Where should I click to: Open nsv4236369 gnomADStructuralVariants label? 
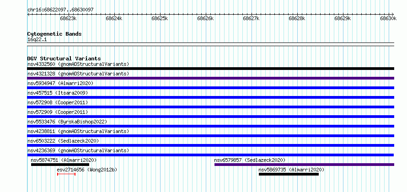click(78, 150)
